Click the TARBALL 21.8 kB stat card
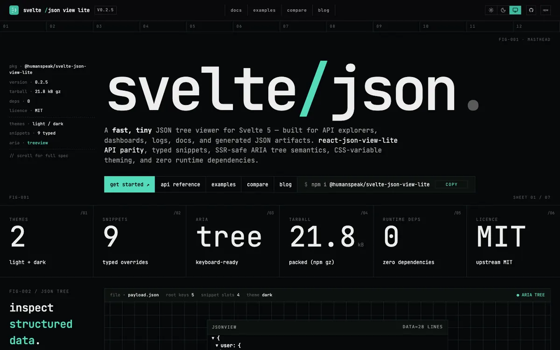 coord(326,241)
